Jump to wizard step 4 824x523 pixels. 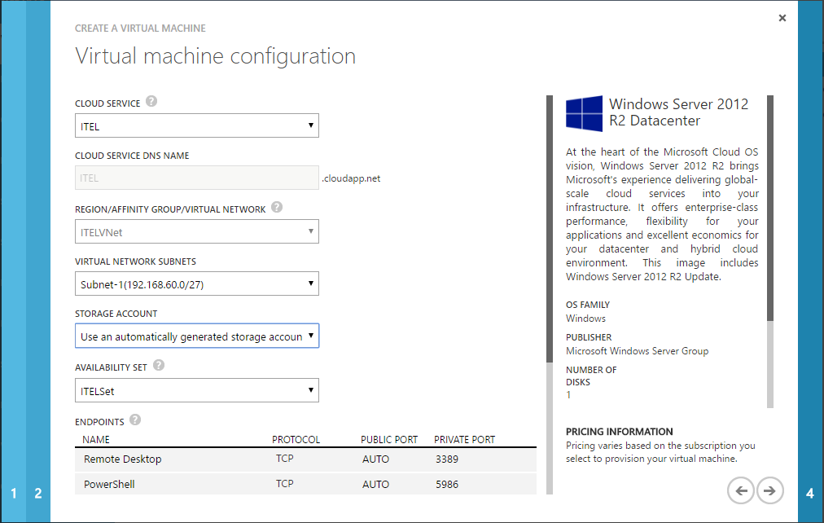click(810, 493)
